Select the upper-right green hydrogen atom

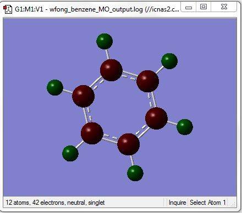tap(169, 61)
